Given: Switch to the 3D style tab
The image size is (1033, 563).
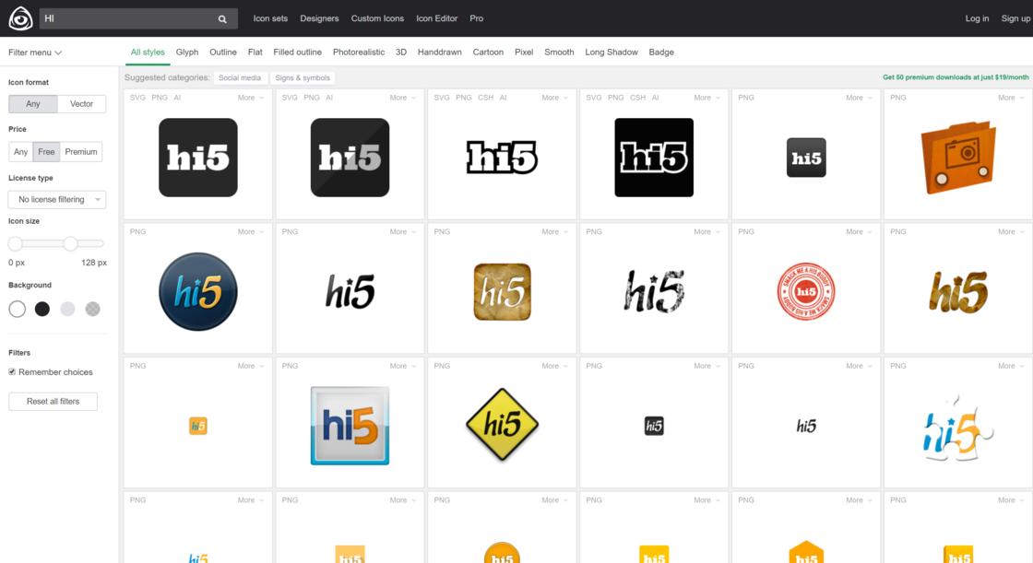Looking at the screenshot, I should [x=401, y=52].
